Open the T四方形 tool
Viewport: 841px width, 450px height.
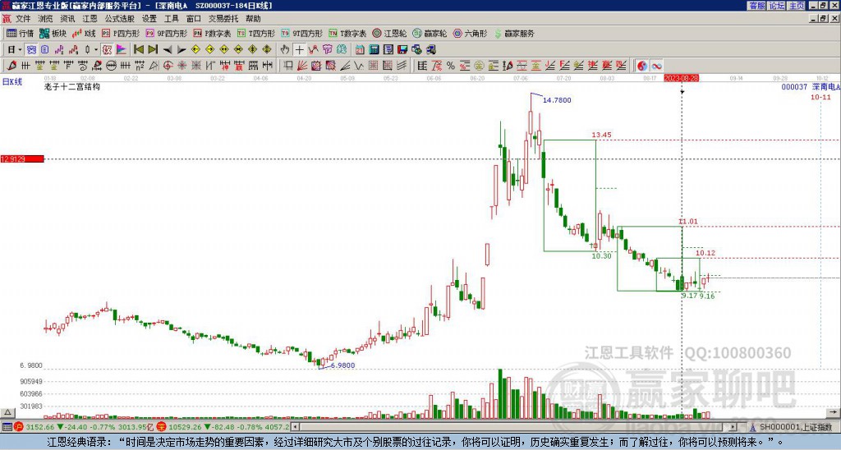256,33
